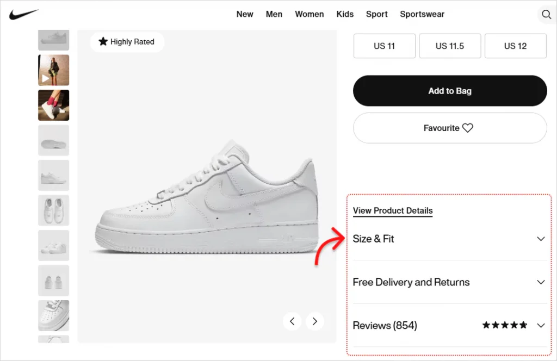Image resolution: width=557 pixels, height=361 pixels.
Task: Add the shoe to Favourites
Action: [x=450, y=128]
